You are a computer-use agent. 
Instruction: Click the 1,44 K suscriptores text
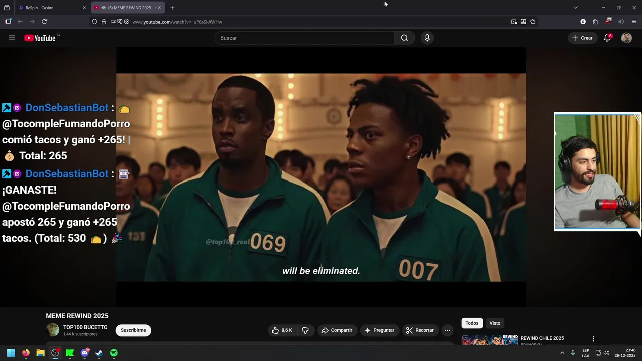(80, 334)
